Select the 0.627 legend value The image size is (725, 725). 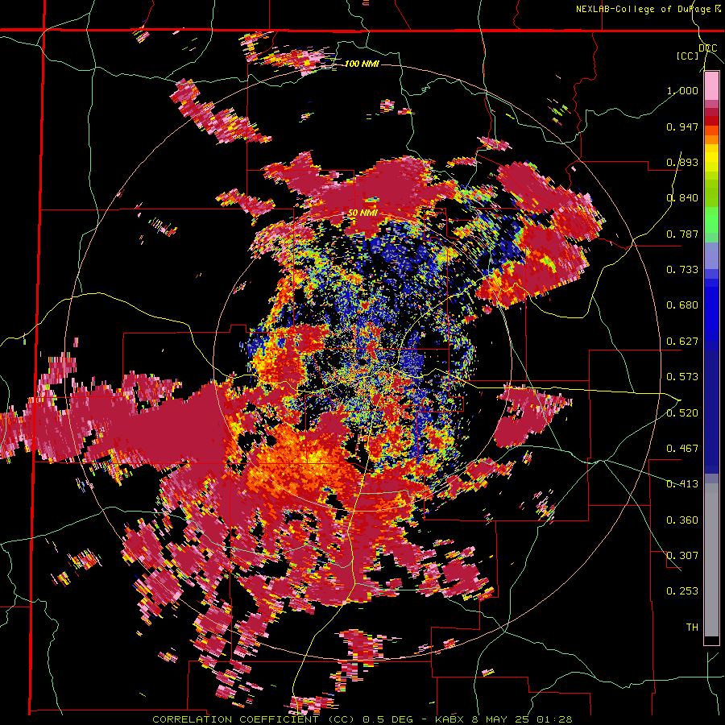pyautogui.click(x=682, y=342)
